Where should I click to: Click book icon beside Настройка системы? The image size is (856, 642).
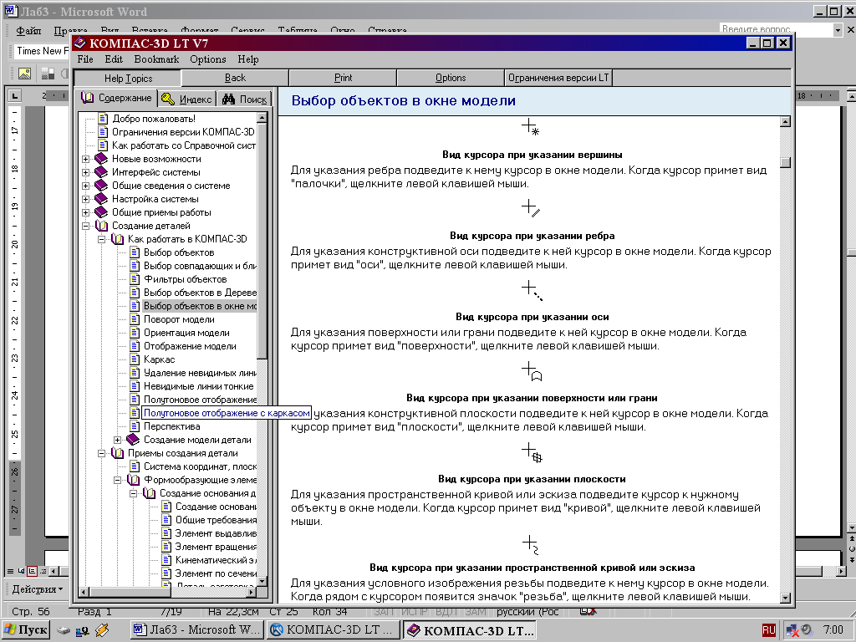[101, 199]
